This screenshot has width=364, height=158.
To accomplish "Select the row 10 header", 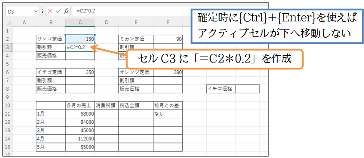I will pyautogui.click(x=9, y=106).
